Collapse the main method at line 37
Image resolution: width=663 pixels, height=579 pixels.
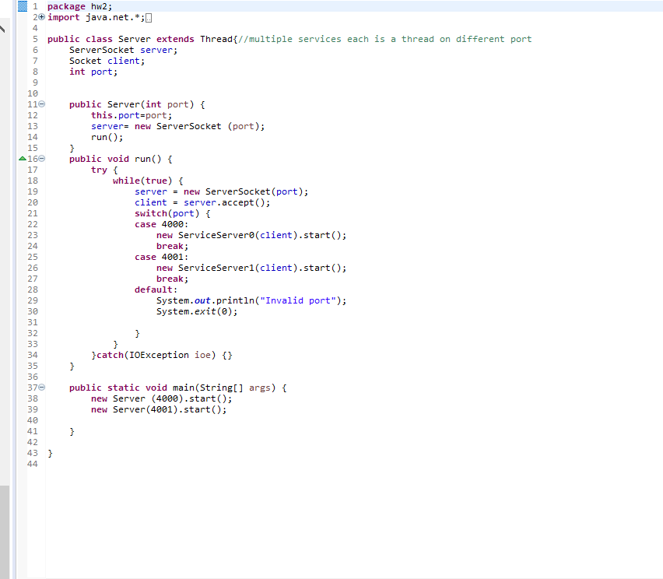[x=41, y=387]
